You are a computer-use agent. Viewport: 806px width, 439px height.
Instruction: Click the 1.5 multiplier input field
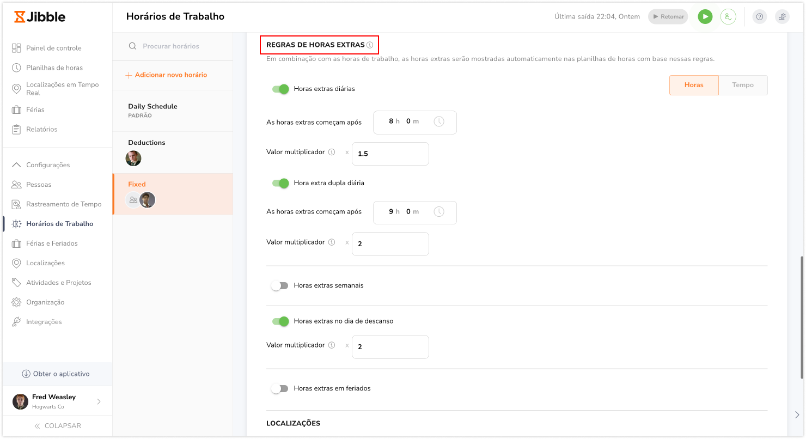point(390,154)
